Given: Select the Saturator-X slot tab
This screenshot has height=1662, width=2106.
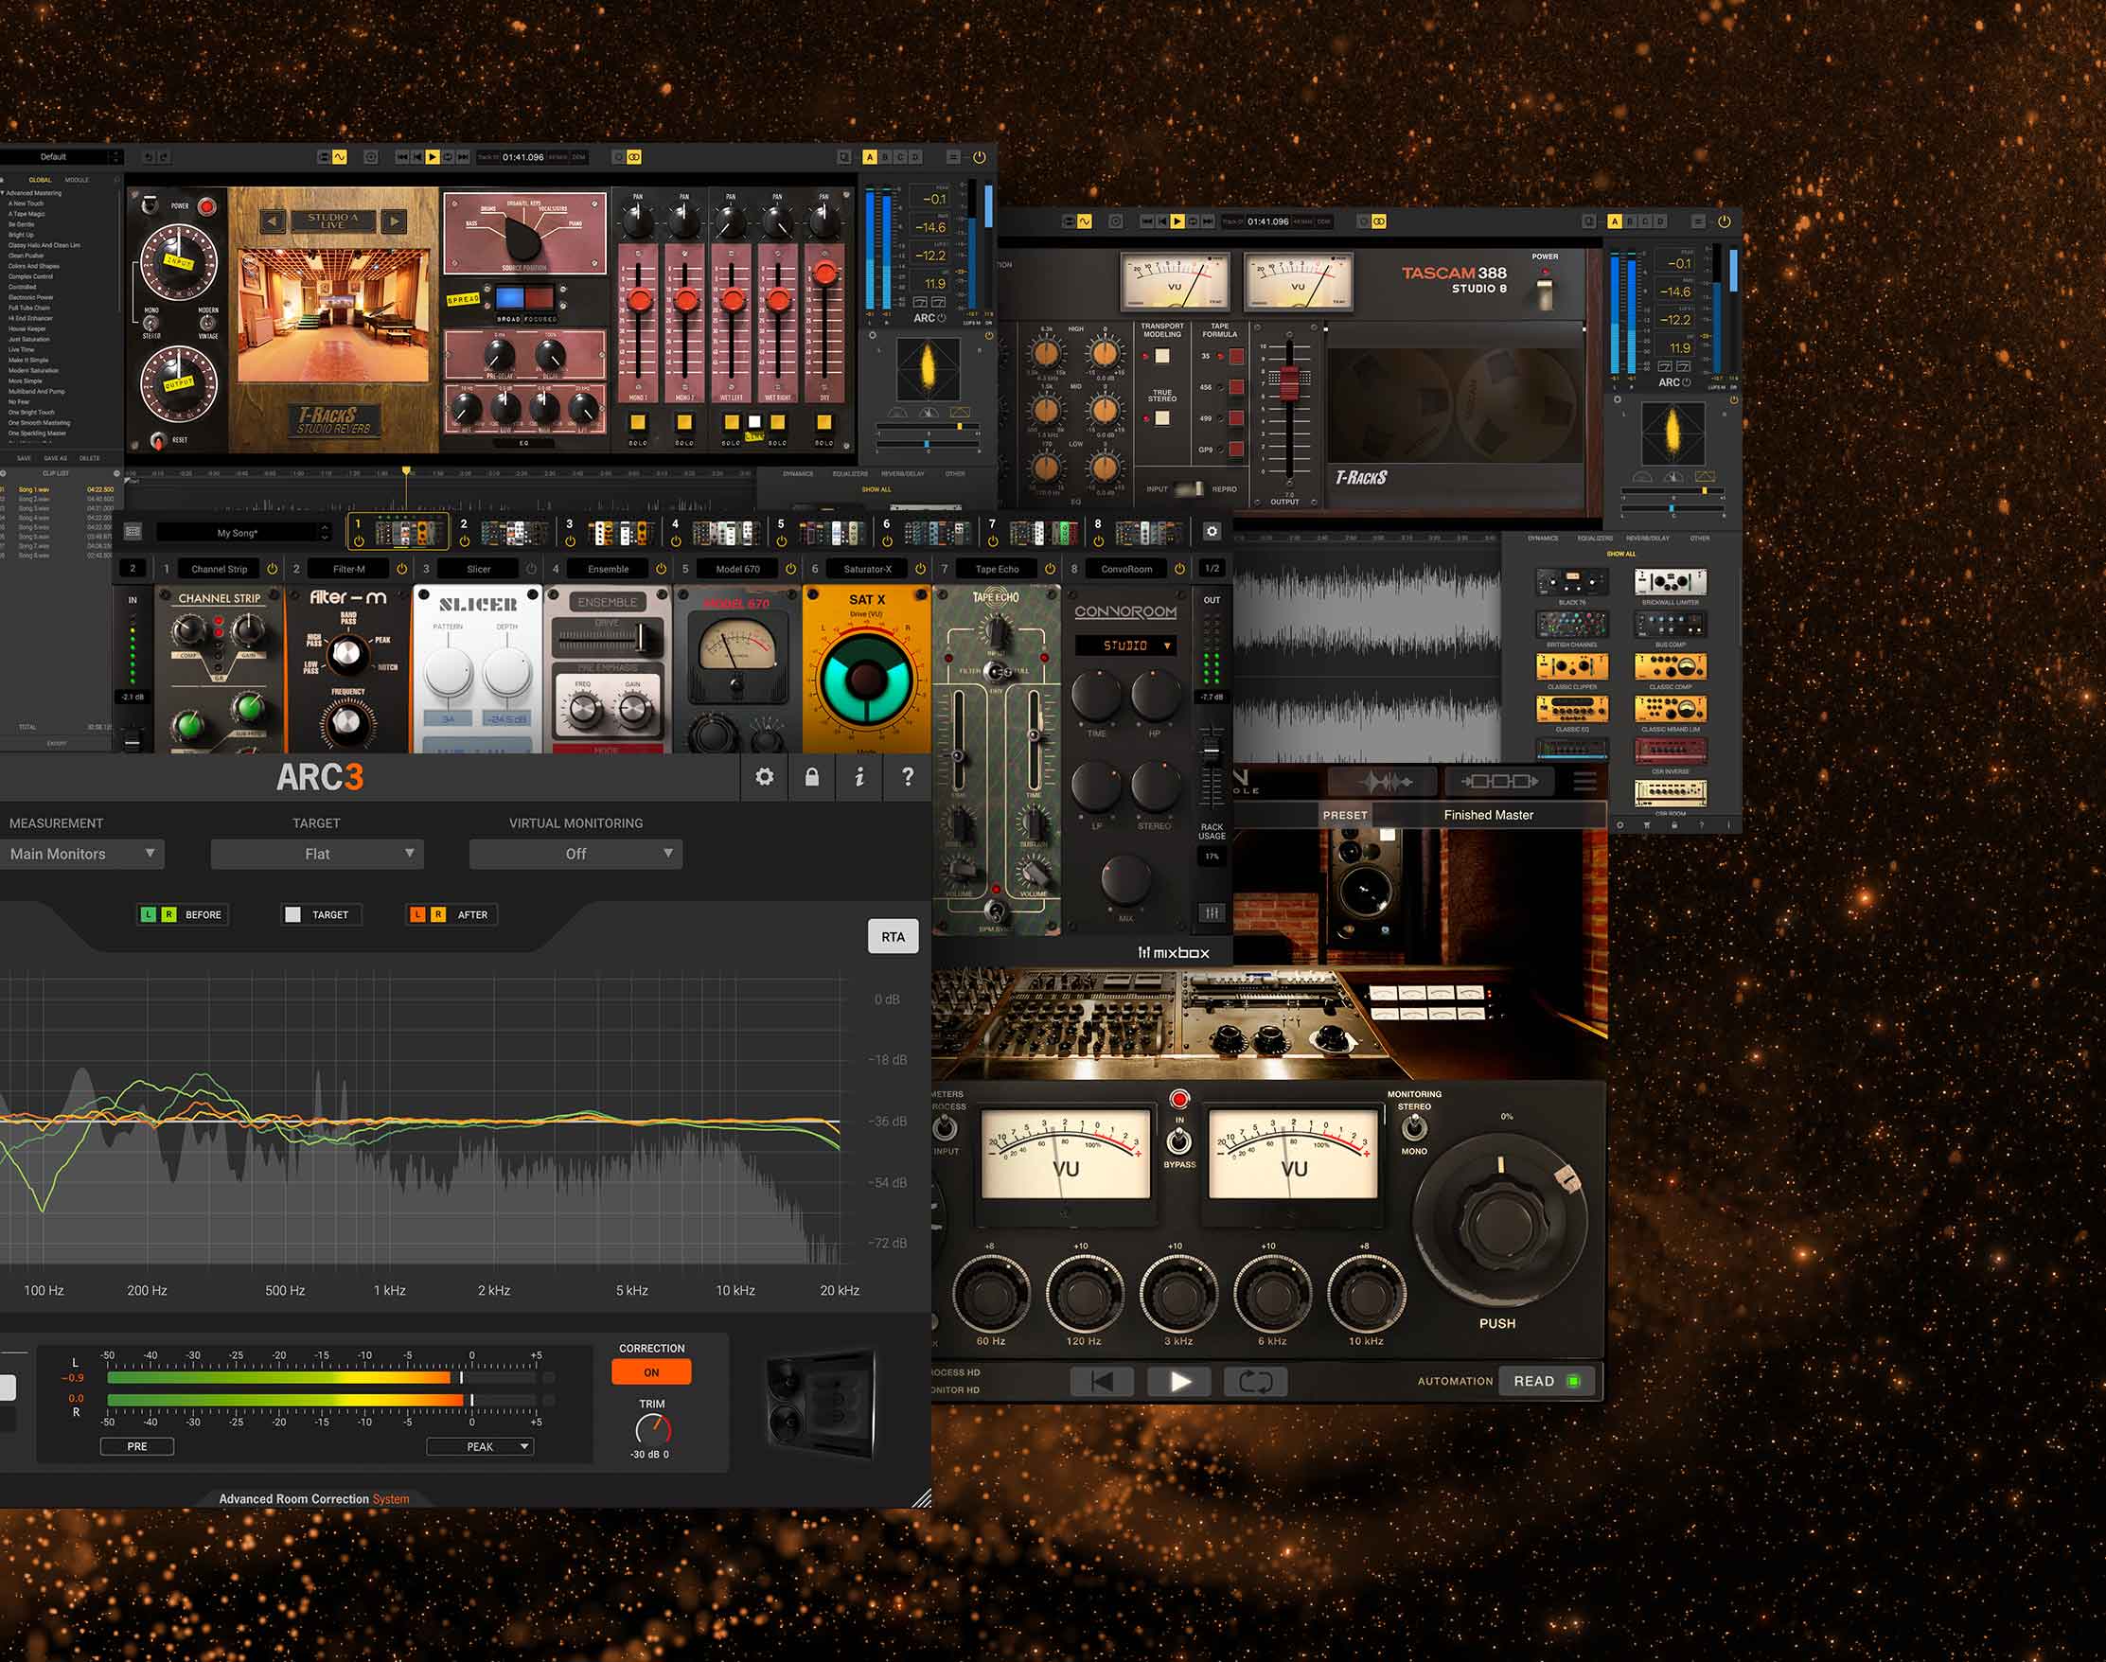Looking at the screenshot, I should tap(867, 569).
